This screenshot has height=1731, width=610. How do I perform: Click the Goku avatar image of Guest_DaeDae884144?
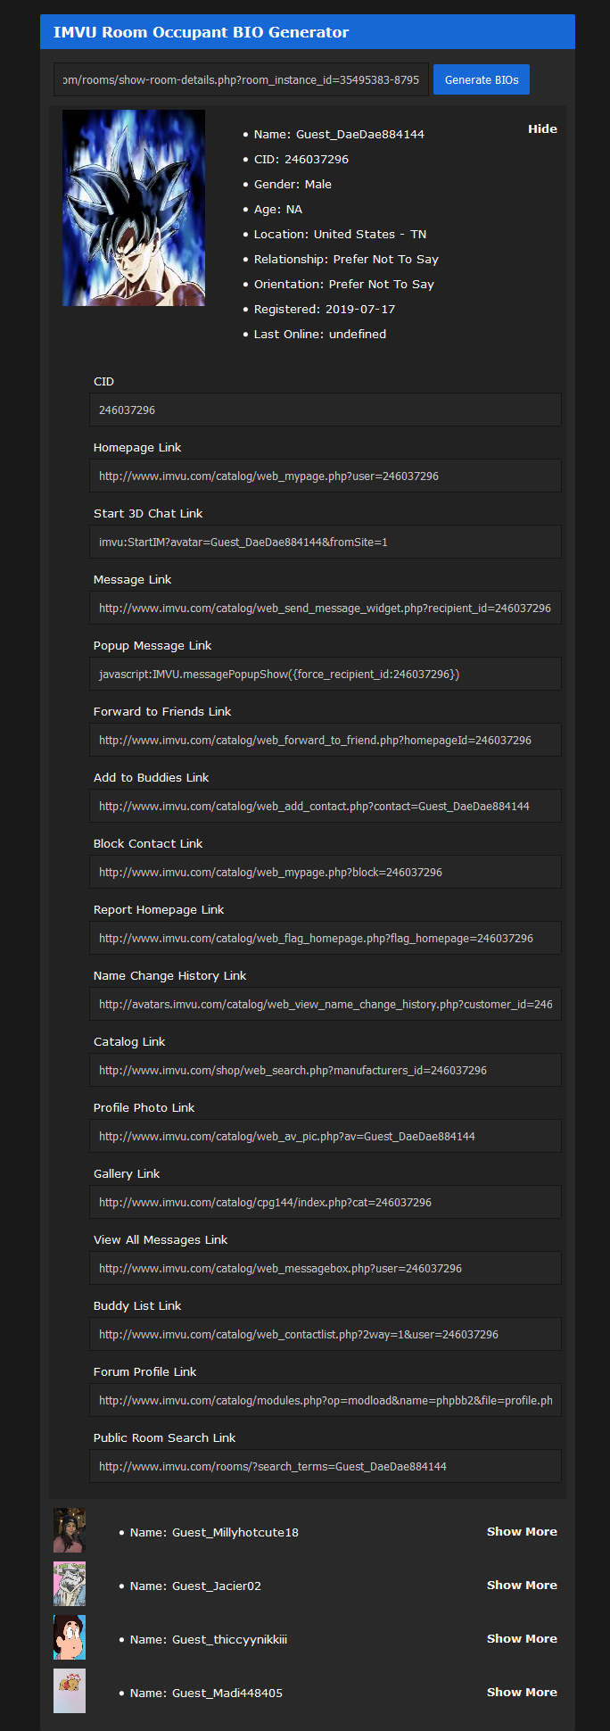[134, 208]
